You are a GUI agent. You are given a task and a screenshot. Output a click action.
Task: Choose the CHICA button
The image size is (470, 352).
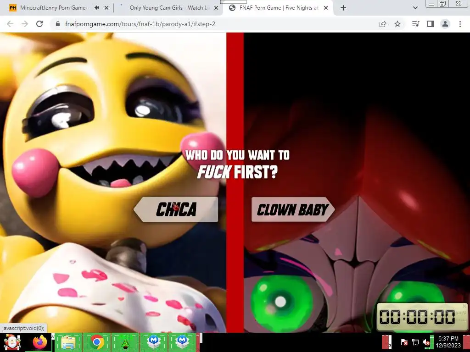point(176,209)
